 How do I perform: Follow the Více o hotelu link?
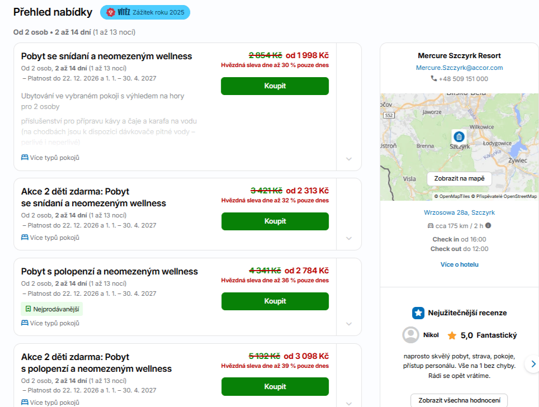click(x=459, y=264)
